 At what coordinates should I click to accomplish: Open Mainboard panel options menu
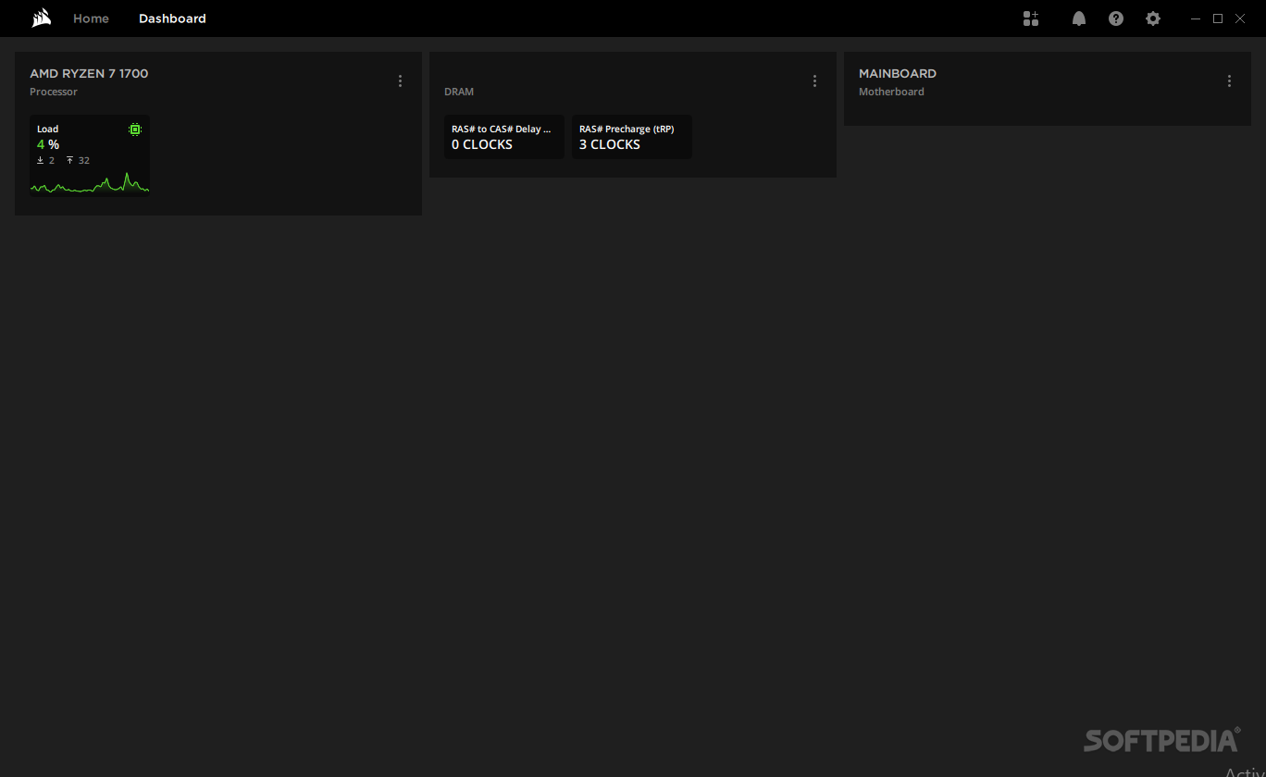[1229, 81]
